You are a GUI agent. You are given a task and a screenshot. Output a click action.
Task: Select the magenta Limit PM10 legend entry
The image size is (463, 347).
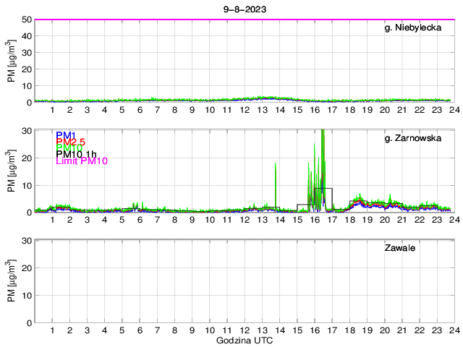[82, 162]
